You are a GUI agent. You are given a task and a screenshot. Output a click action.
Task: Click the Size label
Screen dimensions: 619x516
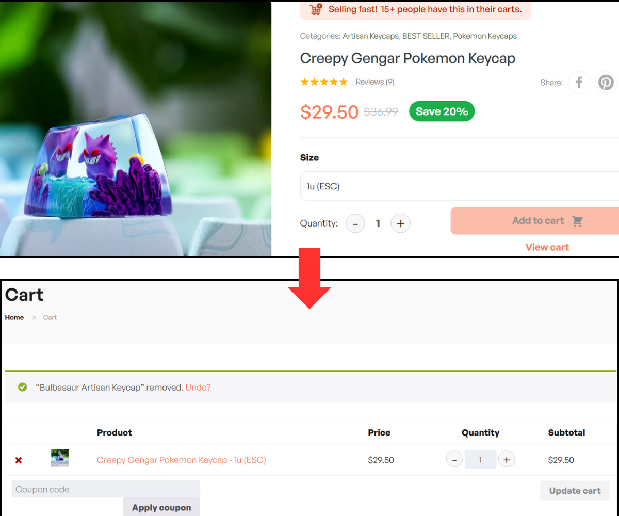[309, 157]
